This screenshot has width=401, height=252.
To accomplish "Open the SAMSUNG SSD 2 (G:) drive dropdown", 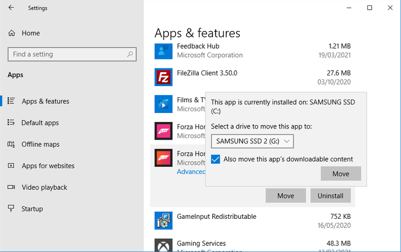I will pos(252,141).
